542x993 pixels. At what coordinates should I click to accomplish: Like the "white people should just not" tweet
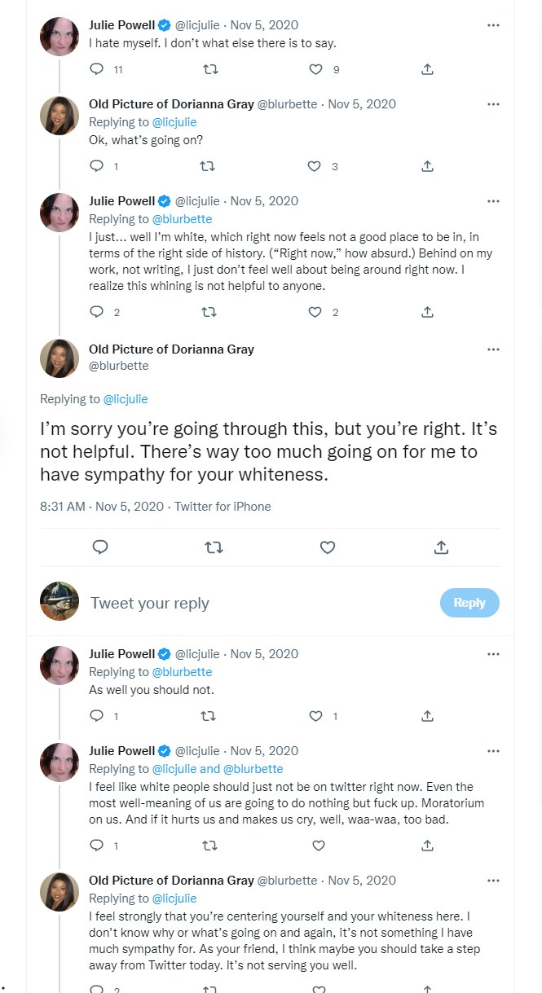tap(319, 846)
